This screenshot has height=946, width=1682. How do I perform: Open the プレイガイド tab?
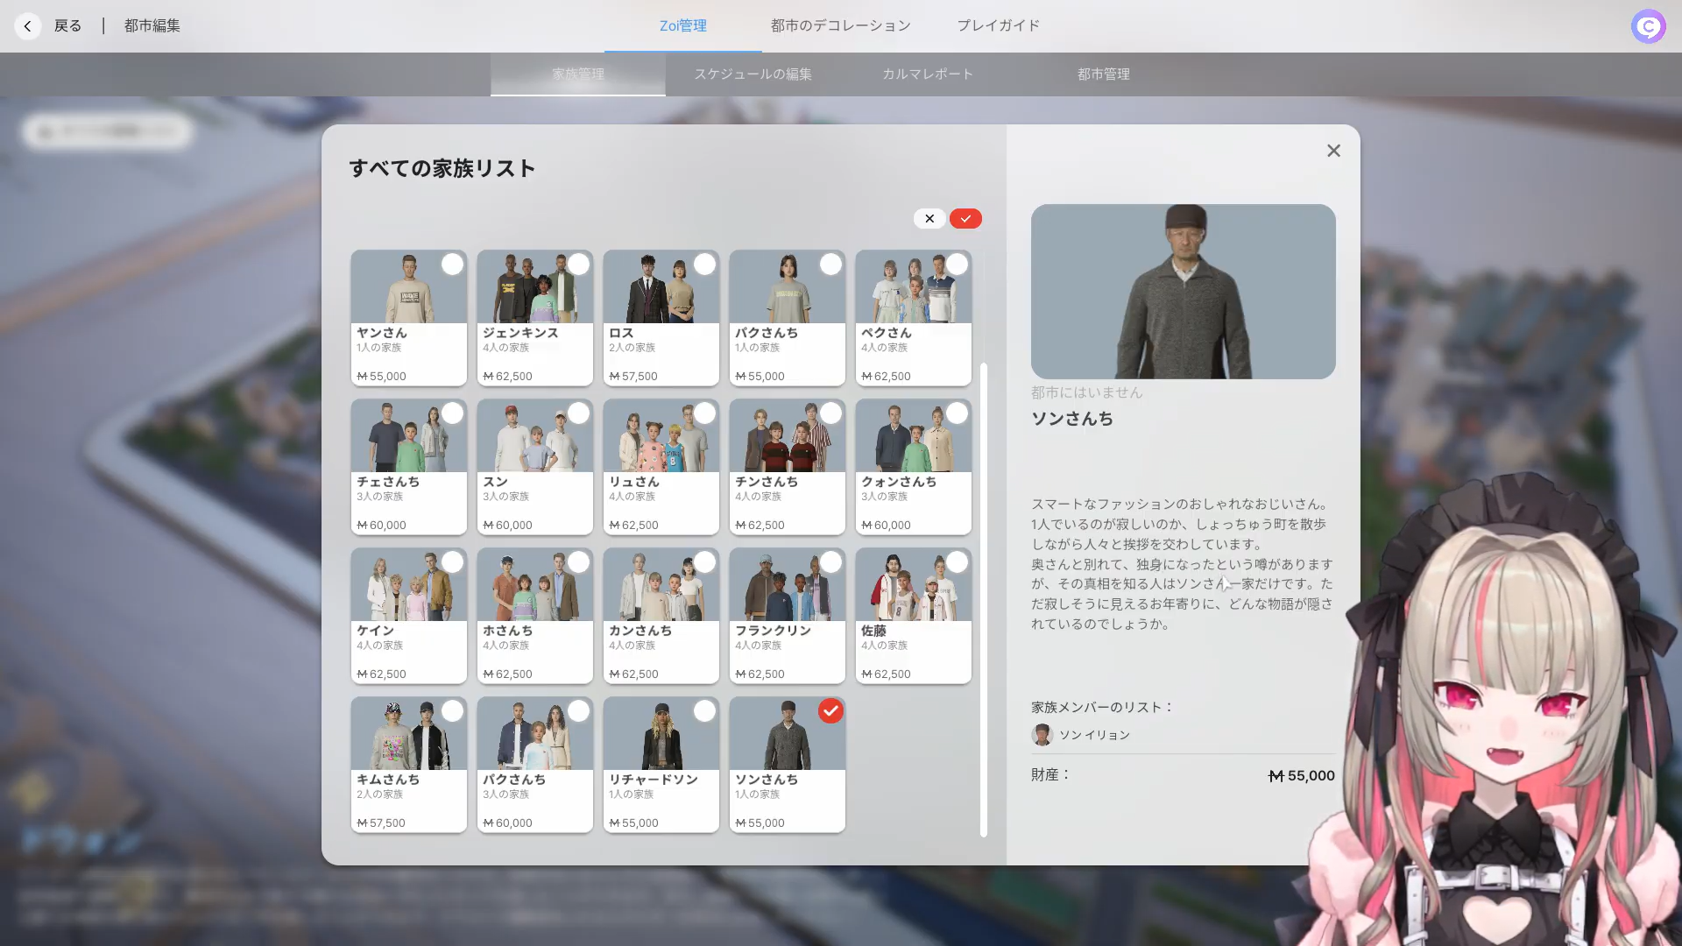click(x=999, y=26)
